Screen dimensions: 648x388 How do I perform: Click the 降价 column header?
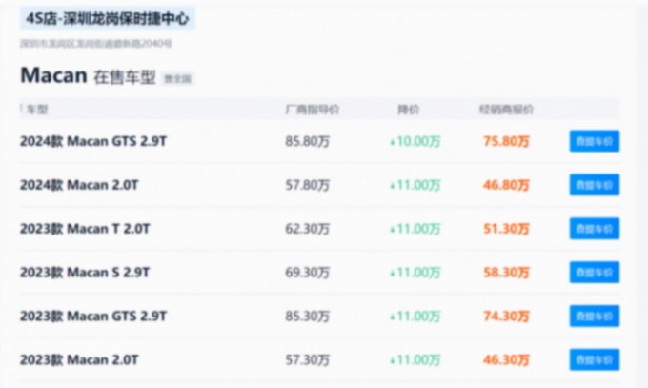click(x=408, y=110)
